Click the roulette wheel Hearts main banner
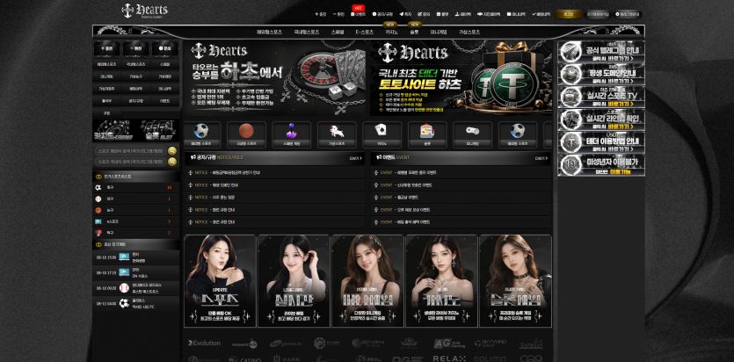This screenshot has height=362, width=734. [274, 77]
